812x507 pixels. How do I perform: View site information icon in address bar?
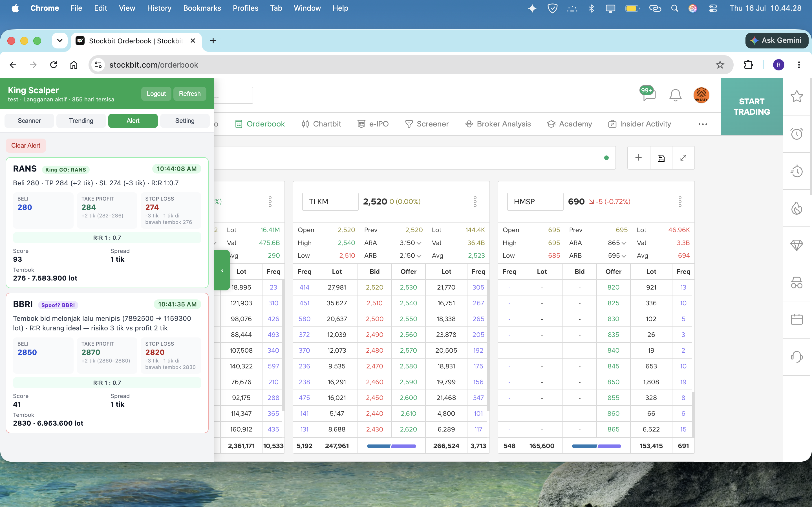coord(98,65)
